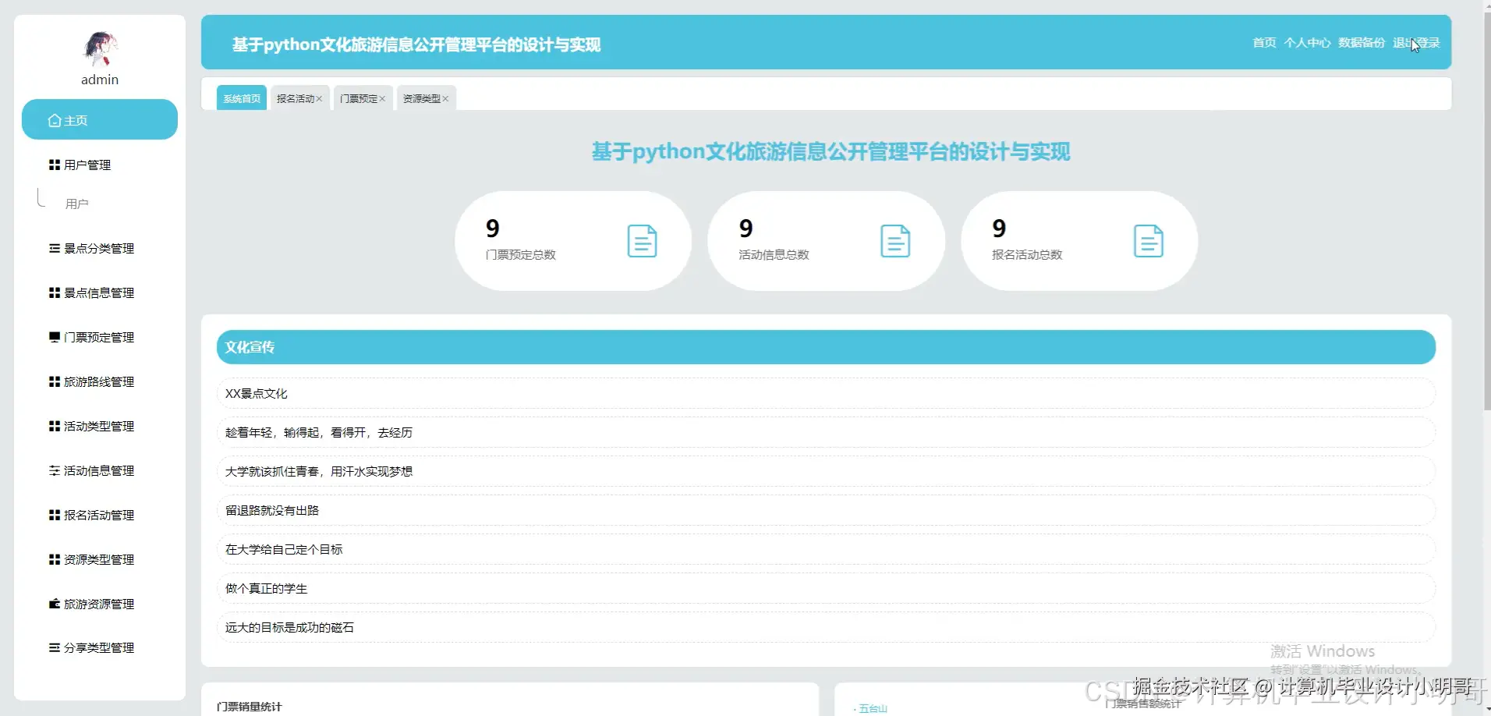The height and width of the screenshot is (716, 1491).
Task: Expand the 活动信息管理 menu
Action: pos(100,470)
